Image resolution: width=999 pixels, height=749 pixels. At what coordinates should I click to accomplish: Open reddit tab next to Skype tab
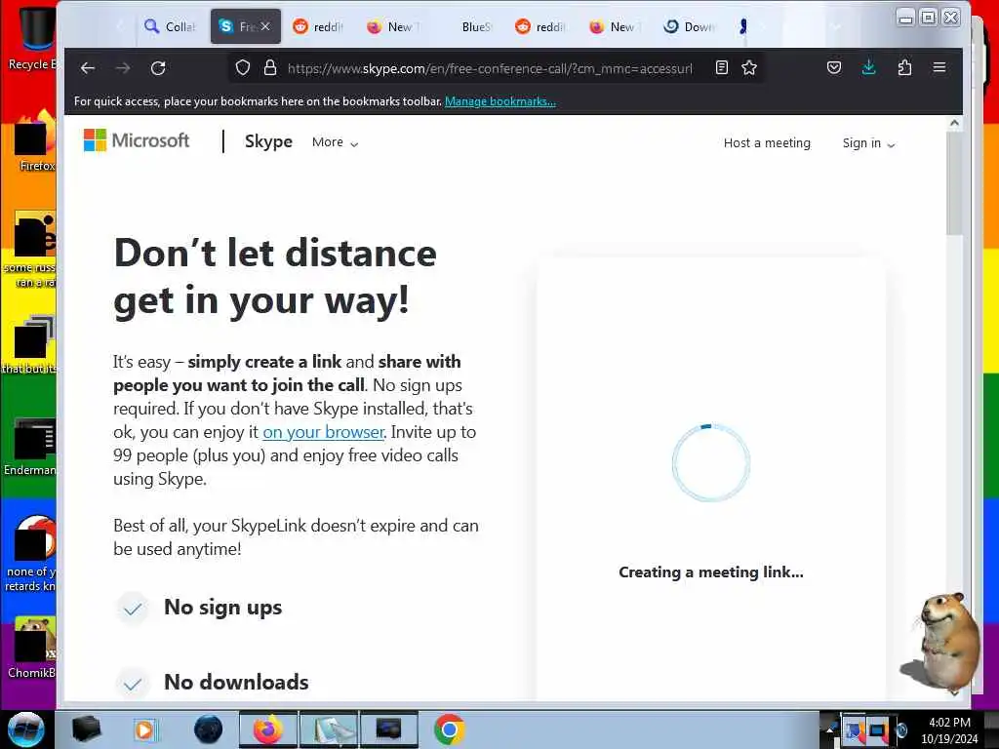coord(317,26)
